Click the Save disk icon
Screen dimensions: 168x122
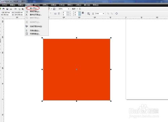[x=7, y=9]
